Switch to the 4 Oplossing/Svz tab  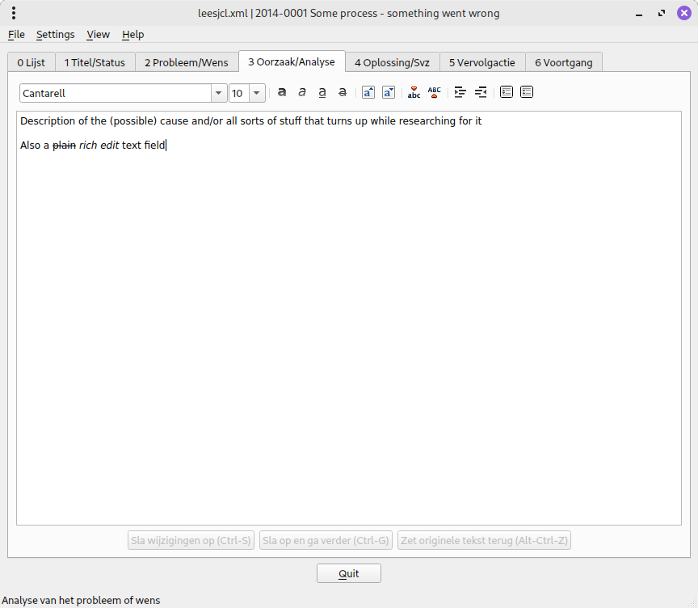pyautogui.click(x=392, y=62)
